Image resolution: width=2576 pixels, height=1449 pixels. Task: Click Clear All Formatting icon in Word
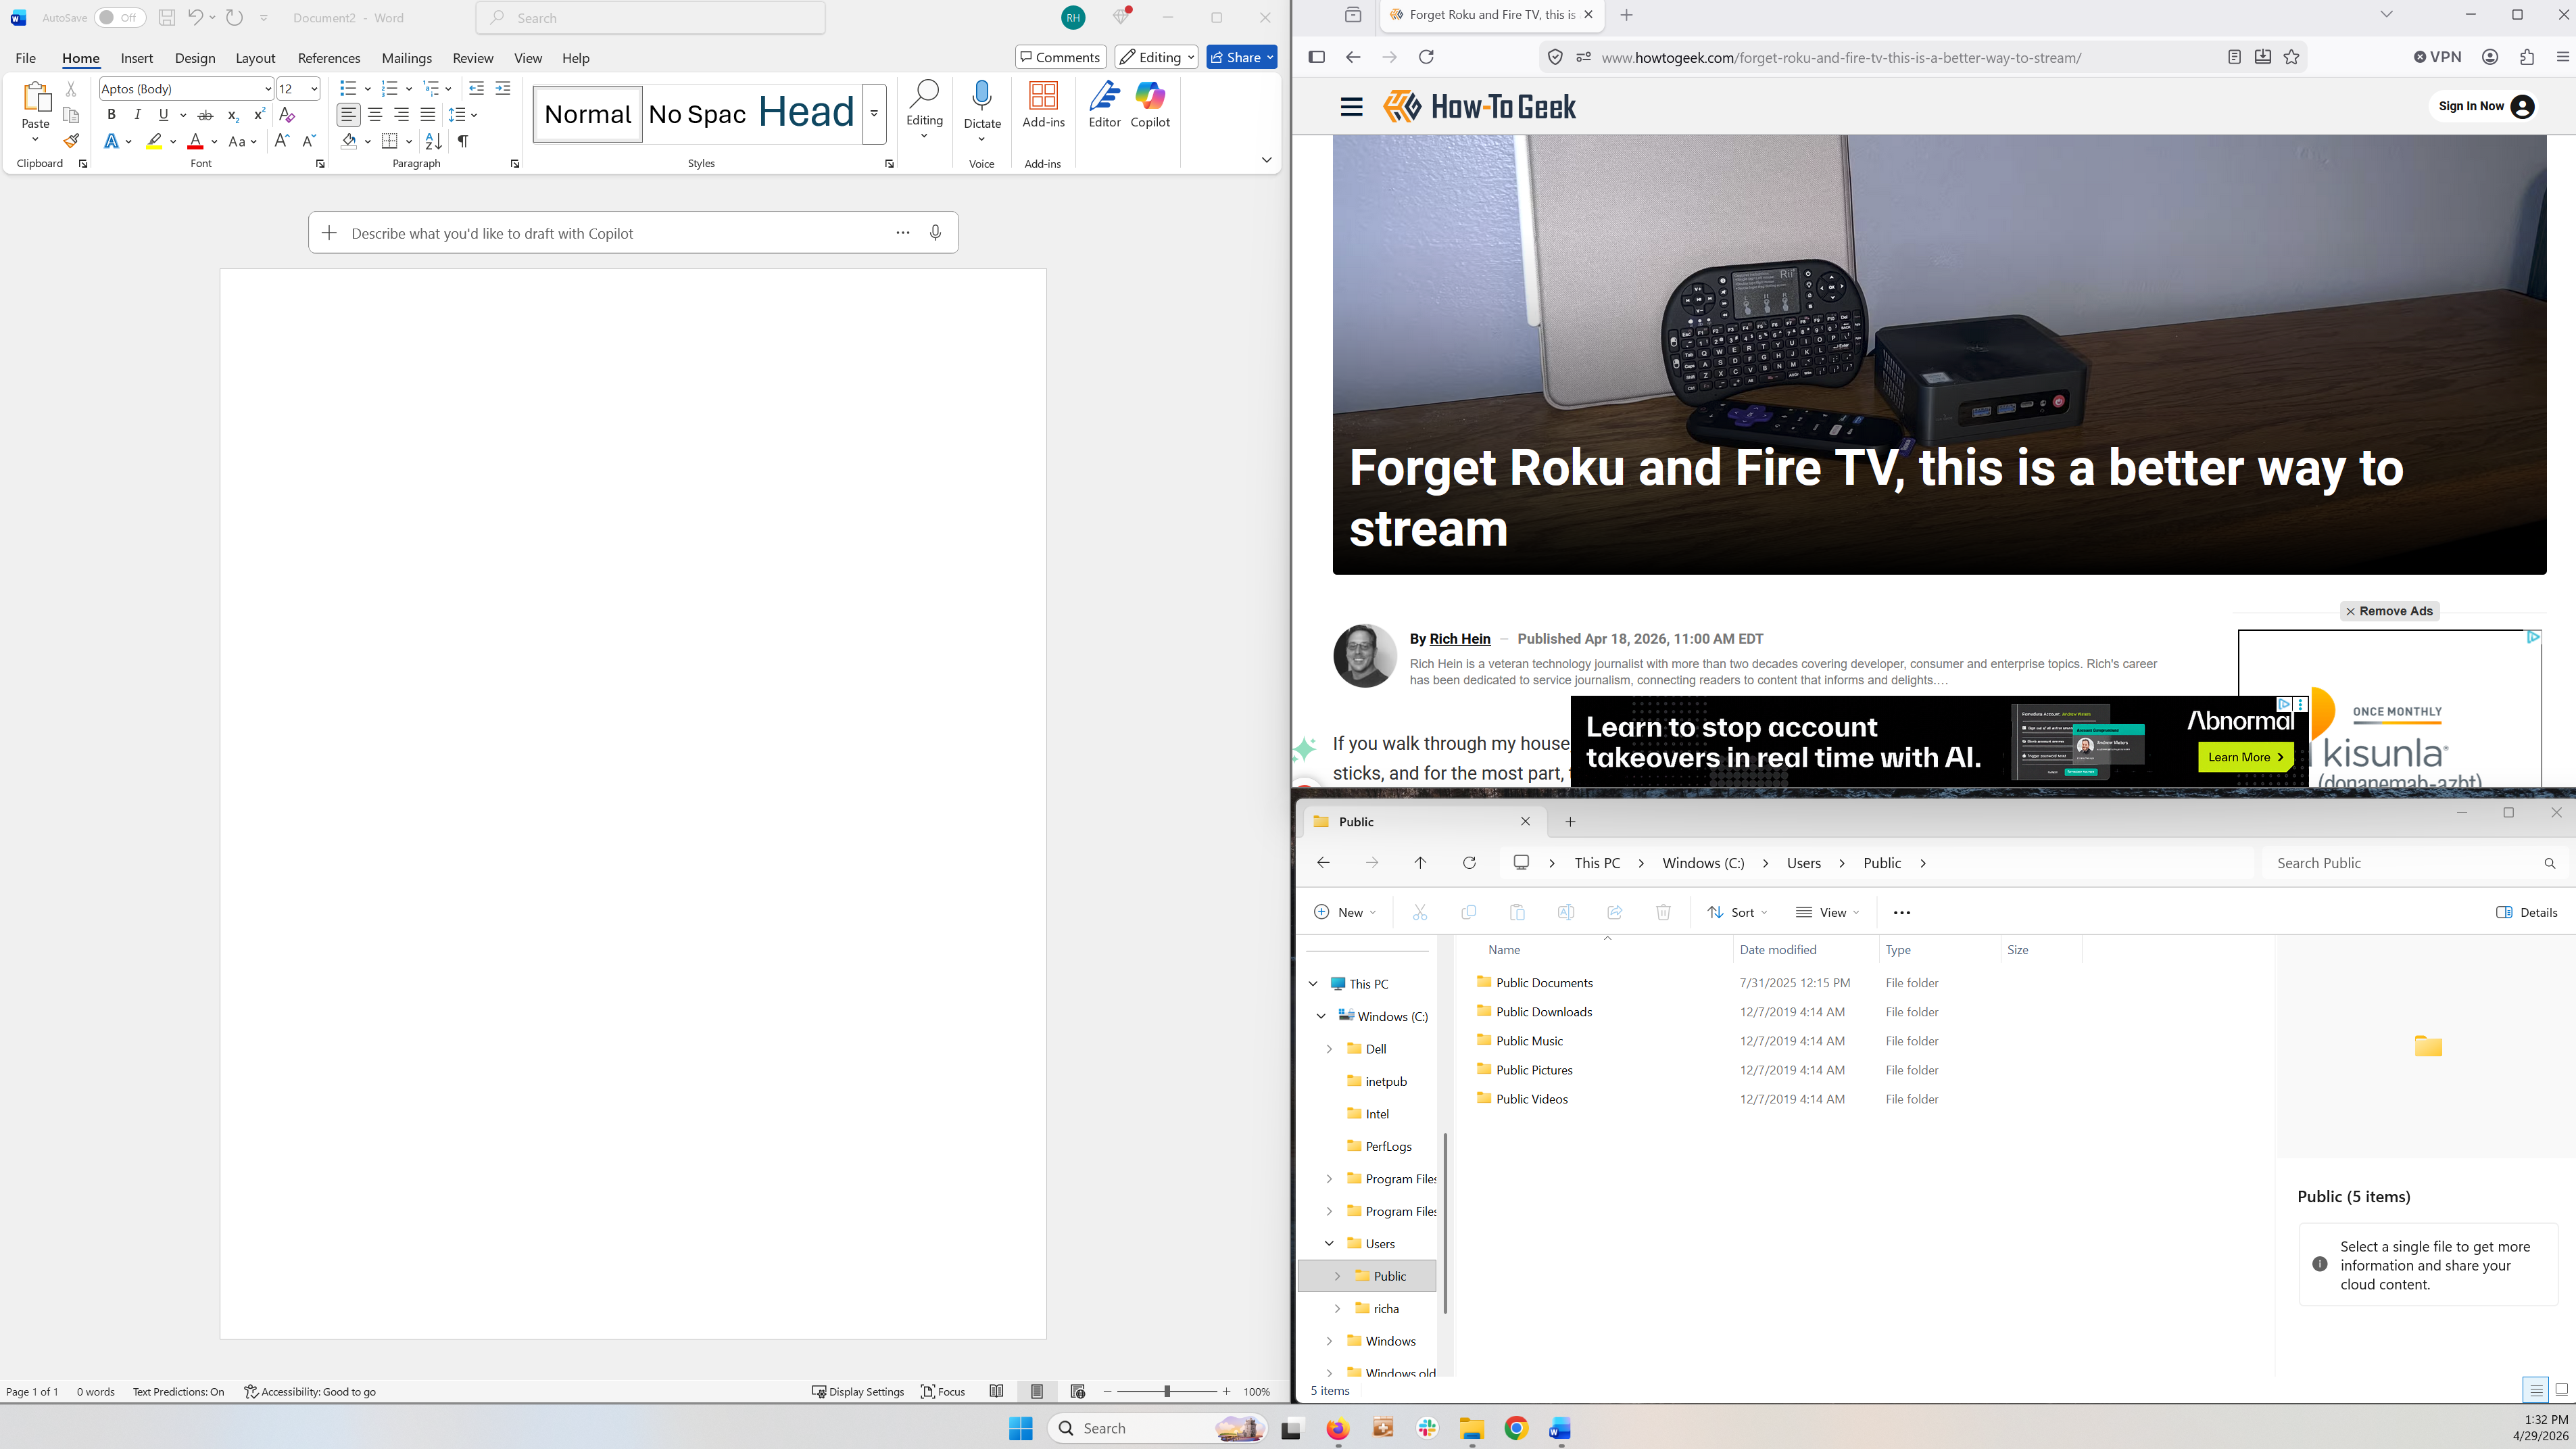287,115
